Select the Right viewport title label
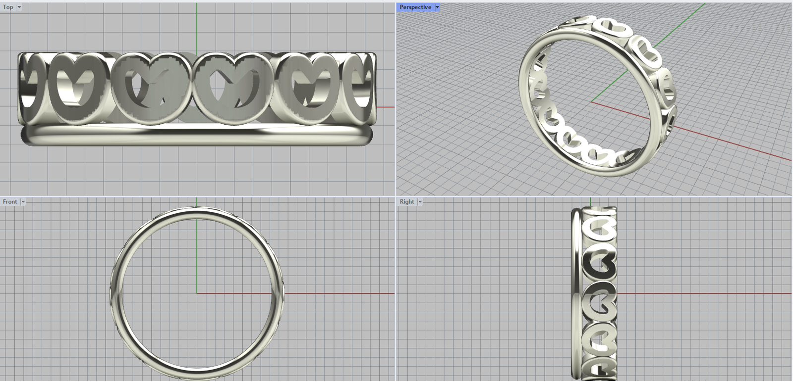The image size is (793, 382). point(406,201)
